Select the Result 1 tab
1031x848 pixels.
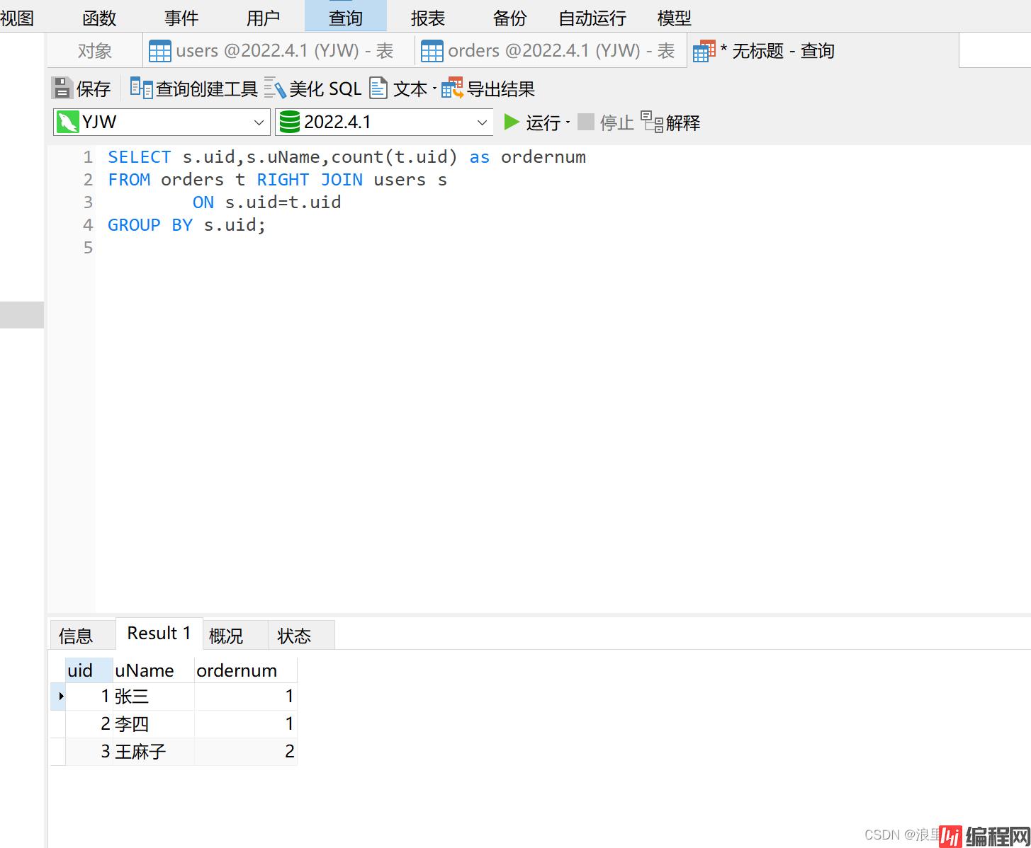(x=159, y=634)
